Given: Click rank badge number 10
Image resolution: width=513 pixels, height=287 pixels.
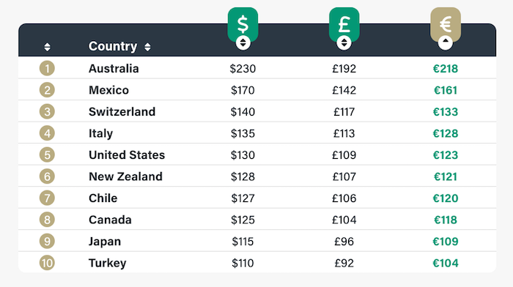Looking at the screenshot, I should pyautogui.click(x=47, y=263).
